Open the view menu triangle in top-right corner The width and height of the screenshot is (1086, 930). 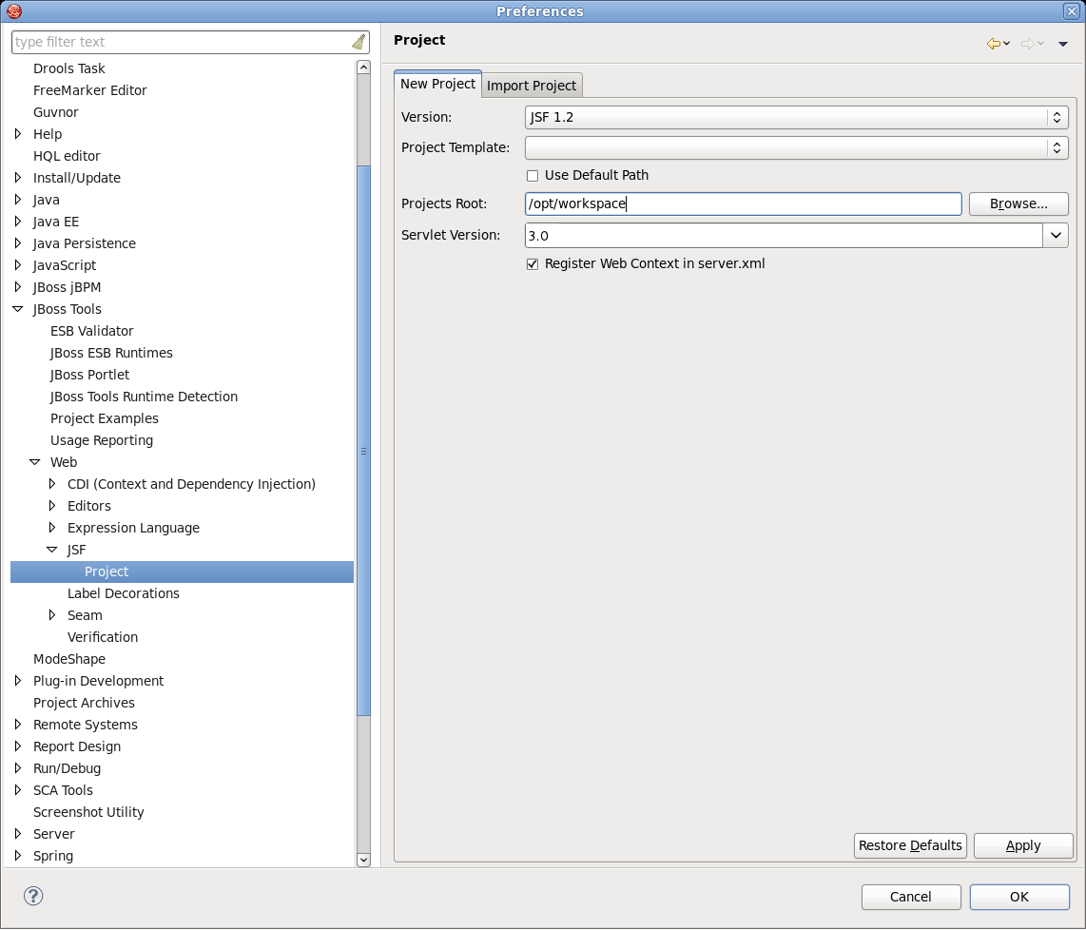(1062, 44)
